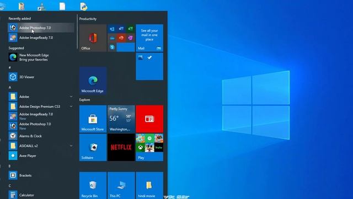
Task: Launch Adobe Photoshop 7.0 under Recently added
Action: pyautogui.click(x=41, y=28)
